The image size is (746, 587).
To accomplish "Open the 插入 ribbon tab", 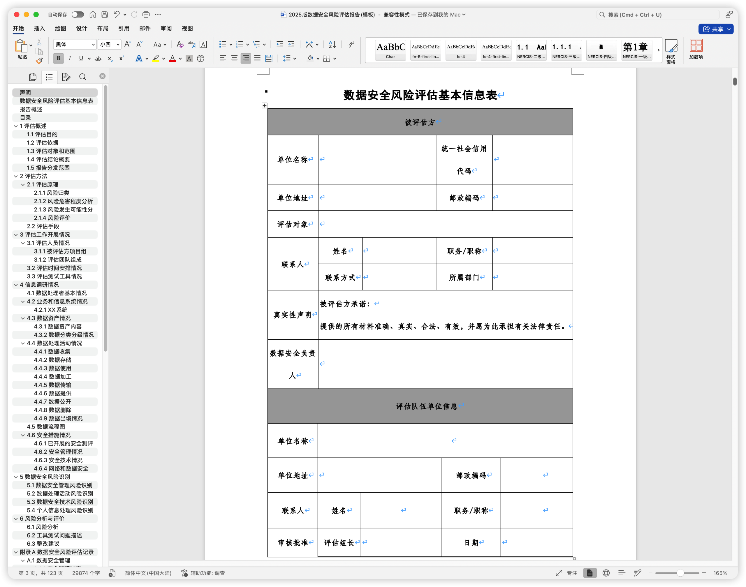I will click(40, 29).
